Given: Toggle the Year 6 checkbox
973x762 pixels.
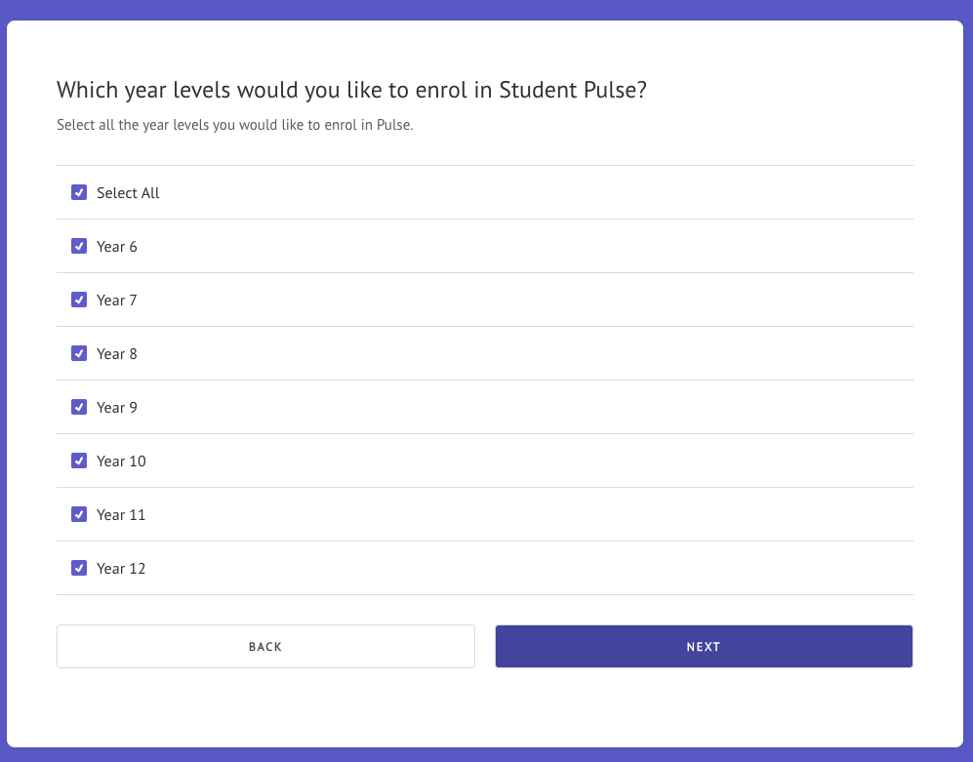Looking at the screenshot, I should (x=79, y=246).
